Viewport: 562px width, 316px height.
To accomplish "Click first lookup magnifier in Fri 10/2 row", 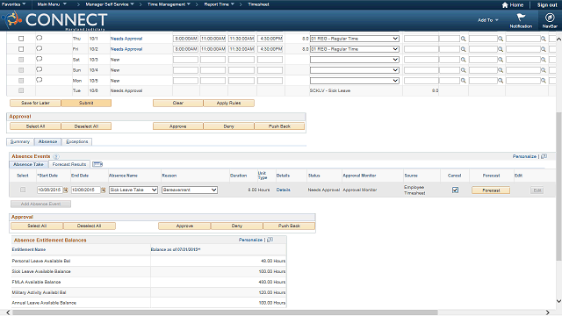I will [x=464, y=49].
